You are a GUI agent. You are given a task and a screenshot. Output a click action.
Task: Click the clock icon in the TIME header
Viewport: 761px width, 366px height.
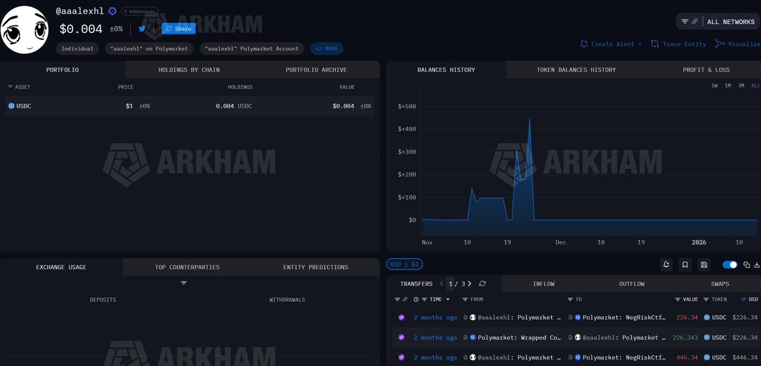[x=416, y=300]
